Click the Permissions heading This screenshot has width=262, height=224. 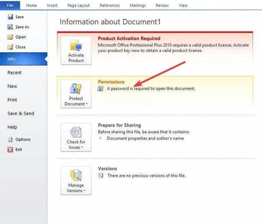111,82
